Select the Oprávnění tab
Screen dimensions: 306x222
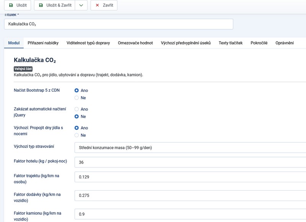(x=285, y=43)
